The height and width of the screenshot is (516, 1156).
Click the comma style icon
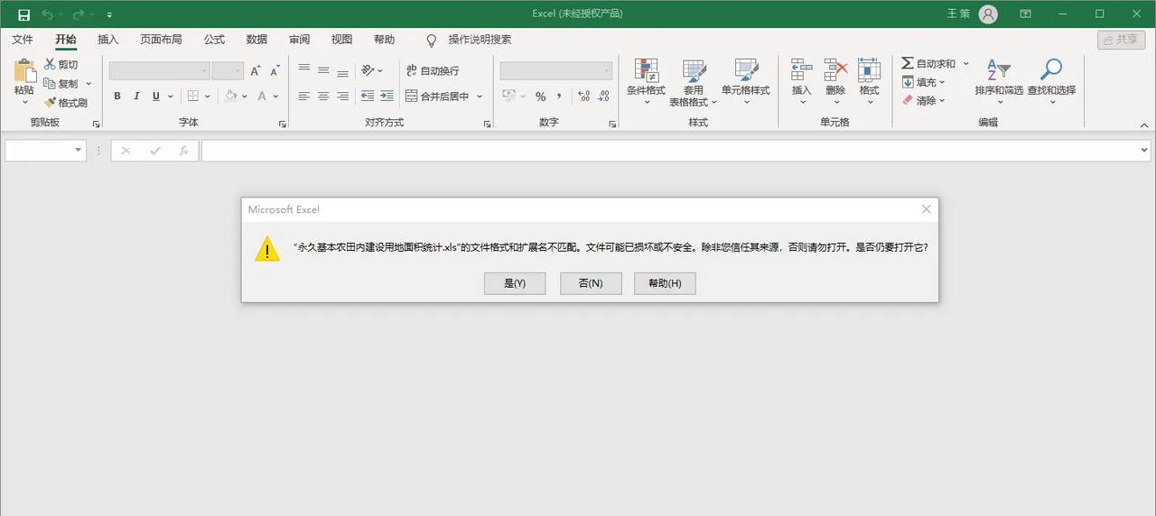559,97
